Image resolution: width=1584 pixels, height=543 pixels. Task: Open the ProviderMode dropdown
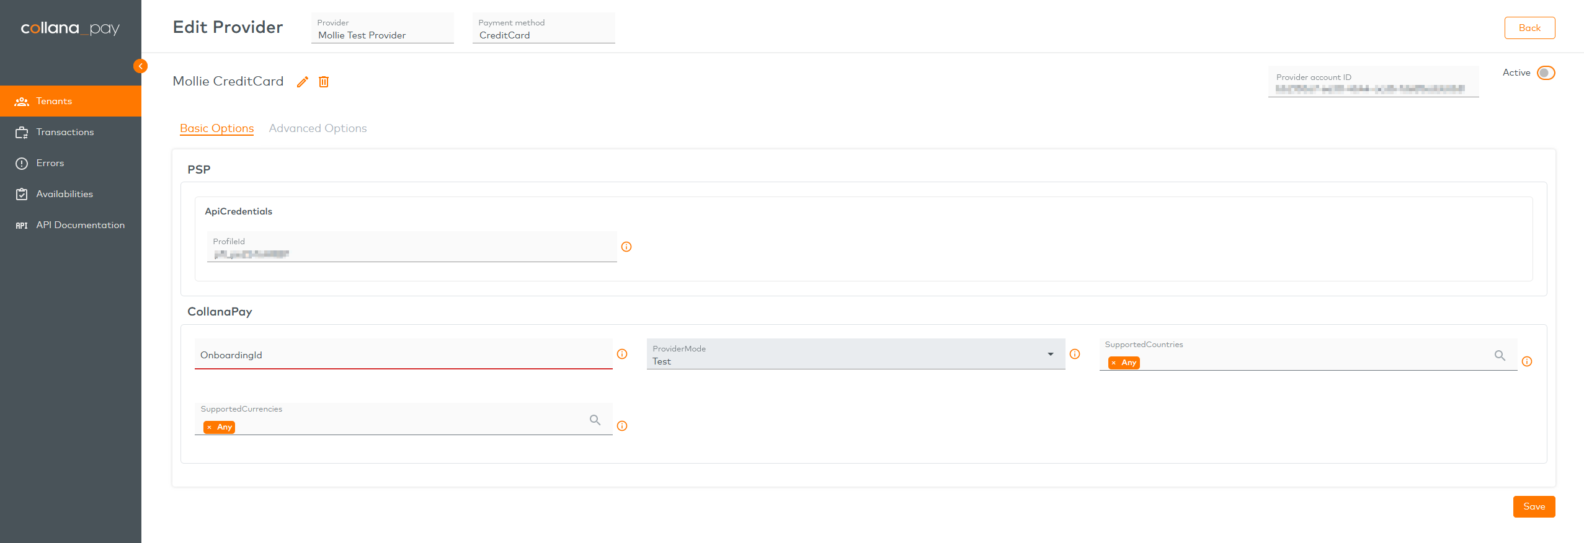point(856,354)
